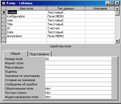Select row selector for Konfiguration

[x=4, y=16]
